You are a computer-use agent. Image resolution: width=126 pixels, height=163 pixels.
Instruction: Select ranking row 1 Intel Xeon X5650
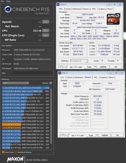pyautogui.click(x=26, y=88)
